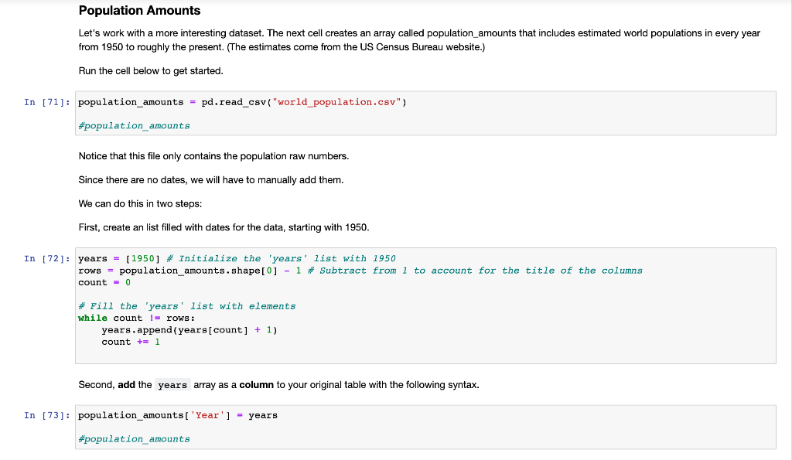Select code cell In [72] with years loop
Image resolution: width=792 pixels, height=460 pixels.
pyautogui.click(x=425, y=305)
